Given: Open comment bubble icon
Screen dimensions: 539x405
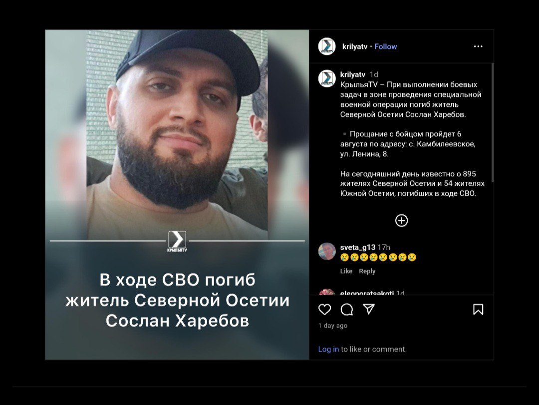Looking at the screenshot, I should coord(346,309).
